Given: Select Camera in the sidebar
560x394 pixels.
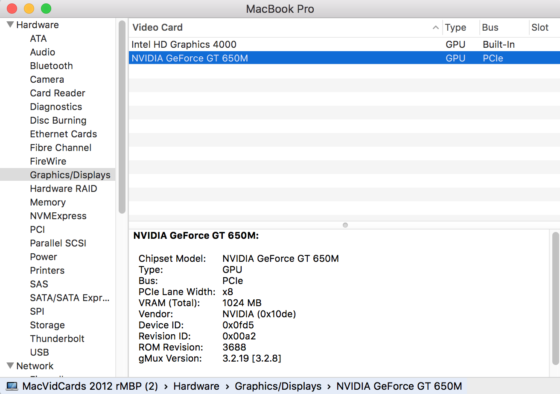Looking at the screenshot, I should [47, 79].
